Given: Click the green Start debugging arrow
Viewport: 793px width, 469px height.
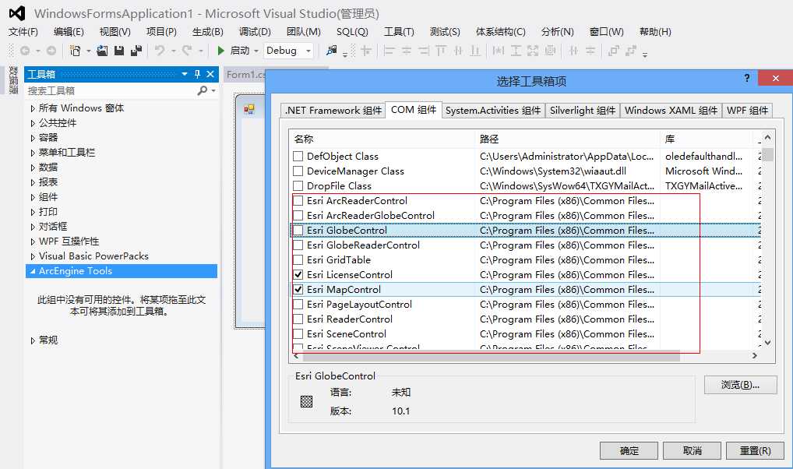Looking at the screenshot, I should (220, 51).
